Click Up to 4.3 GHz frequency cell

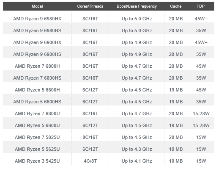[x=137, y=149]
